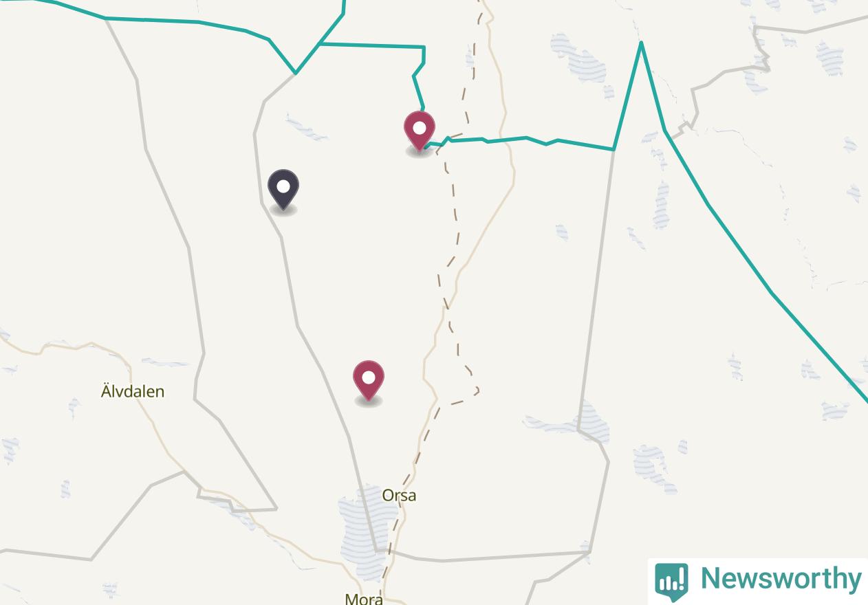This screenshot has width=868, height=605.
Task: Click the small lake northwest of the dark pin
Action: coord(306,127)
